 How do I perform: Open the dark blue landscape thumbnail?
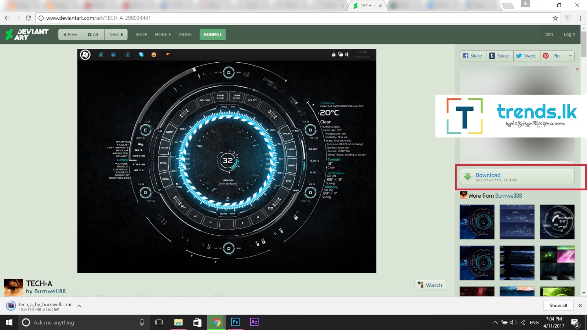[517, 263]
